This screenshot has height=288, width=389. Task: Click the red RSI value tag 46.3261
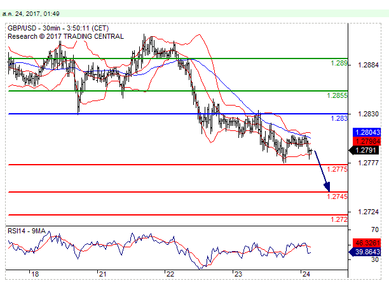pyautogui.click(x=367, y=243)
